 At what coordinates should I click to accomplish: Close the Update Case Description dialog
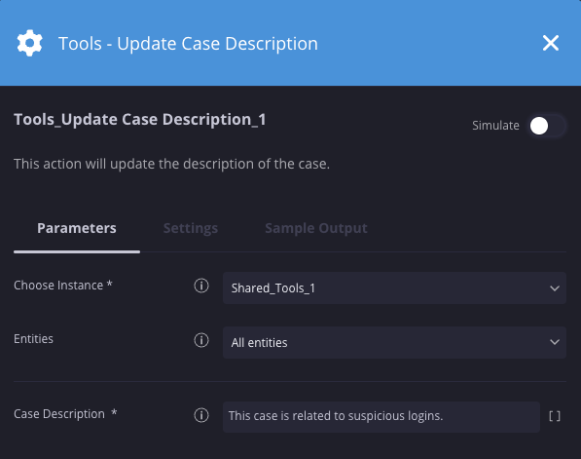point(551,43)
